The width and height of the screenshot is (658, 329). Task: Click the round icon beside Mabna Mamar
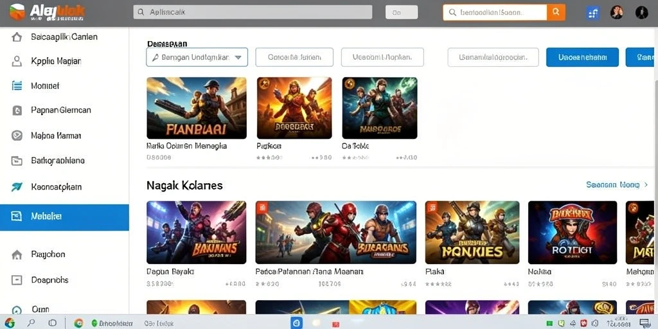[x=17, y=136]
